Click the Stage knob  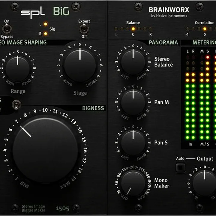(x=80, y=65)
